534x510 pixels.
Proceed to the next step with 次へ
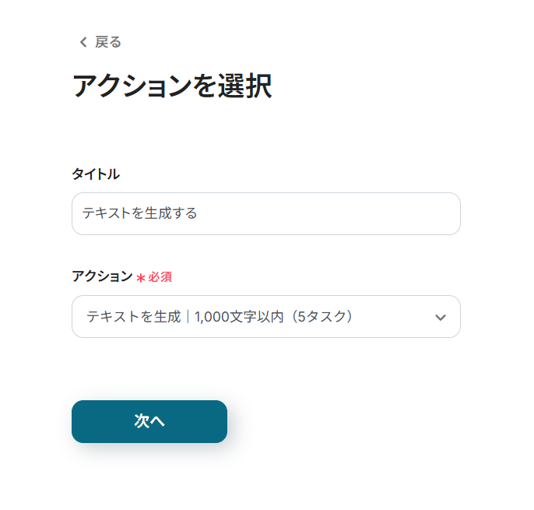pos(149,421)
